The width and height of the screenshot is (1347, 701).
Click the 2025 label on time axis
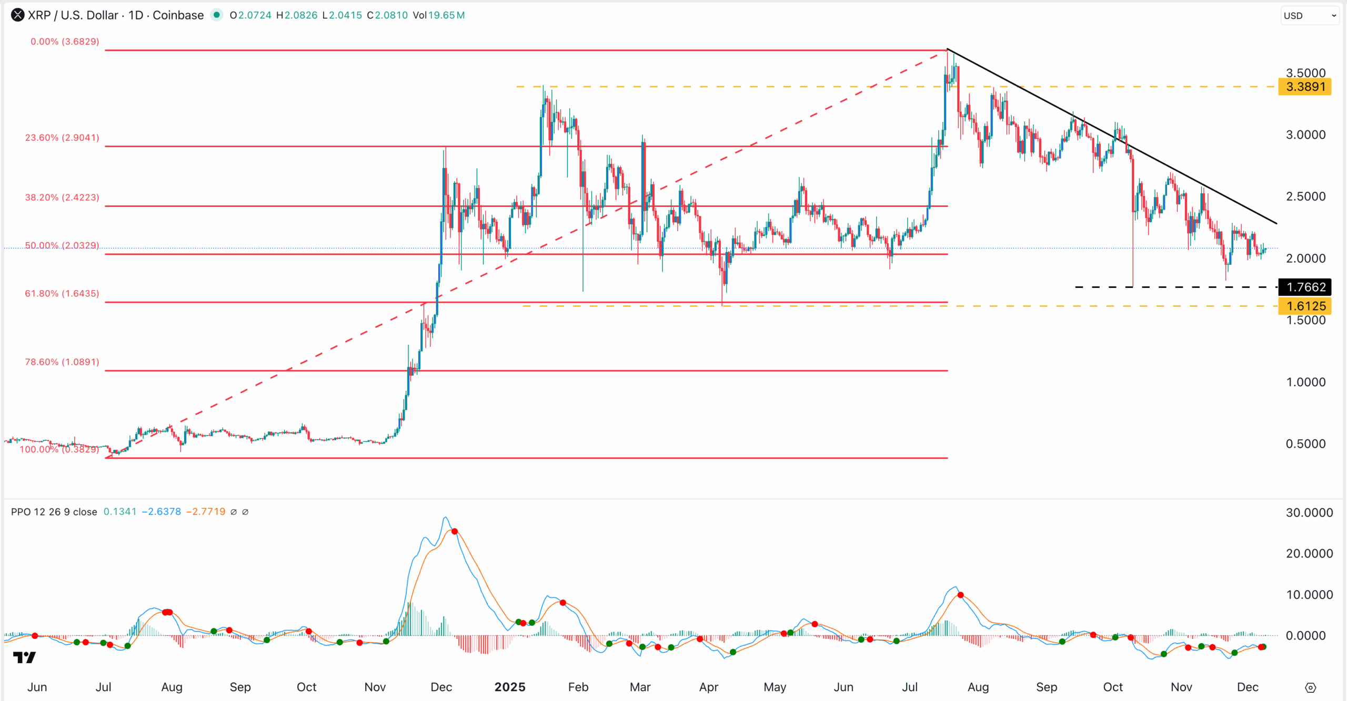(510, 687)
